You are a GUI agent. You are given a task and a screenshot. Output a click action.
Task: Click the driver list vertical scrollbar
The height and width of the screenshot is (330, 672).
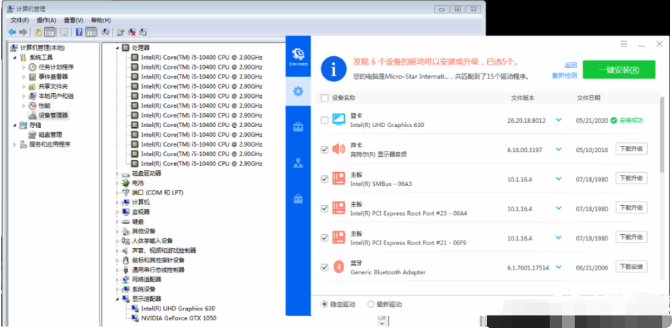pos(662,135)
